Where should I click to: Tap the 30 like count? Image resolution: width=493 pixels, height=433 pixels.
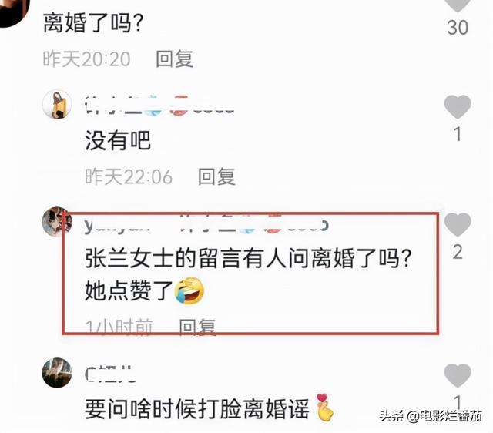(x=458, y=28)
